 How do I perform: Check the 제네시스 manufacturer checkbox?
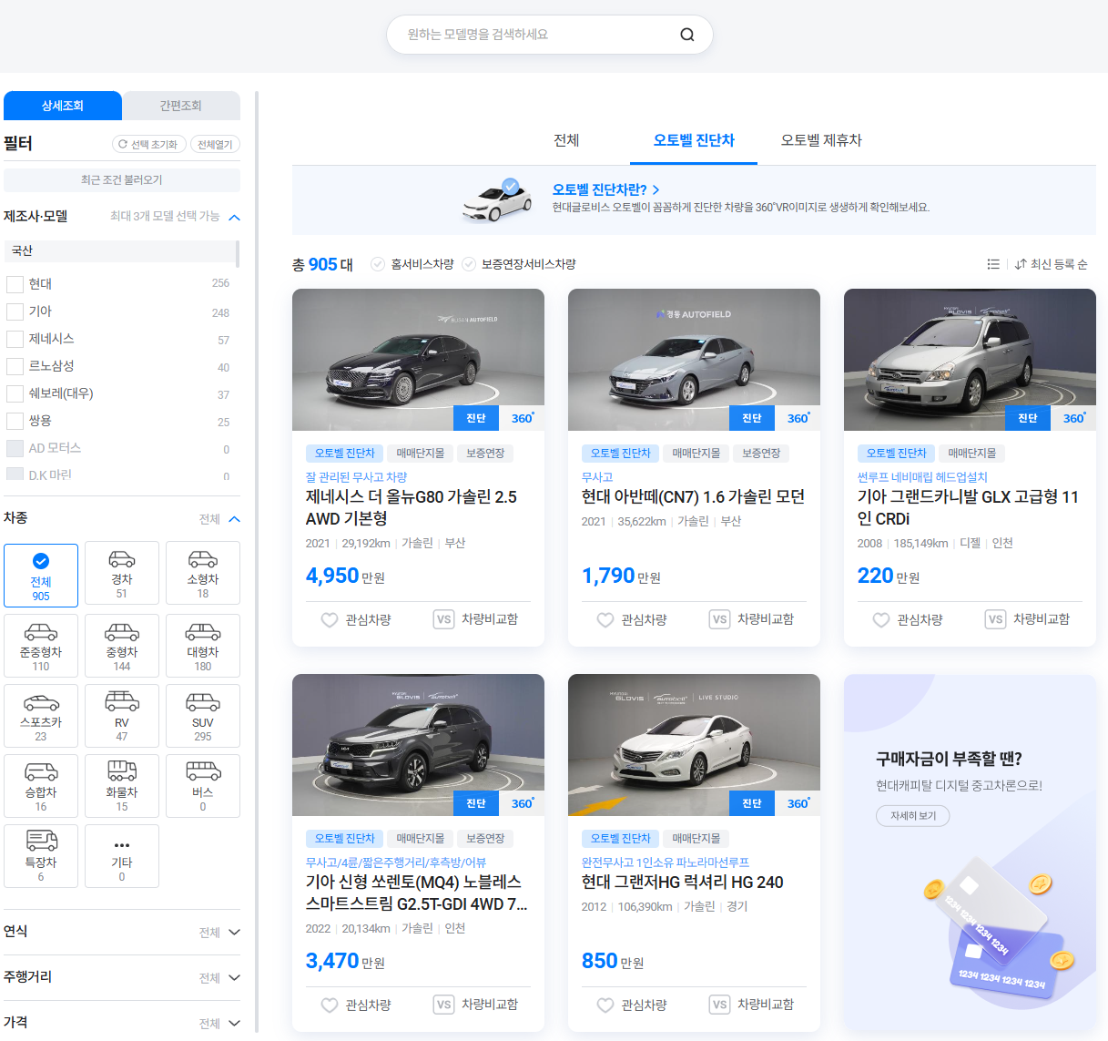[x=15, y=339]
